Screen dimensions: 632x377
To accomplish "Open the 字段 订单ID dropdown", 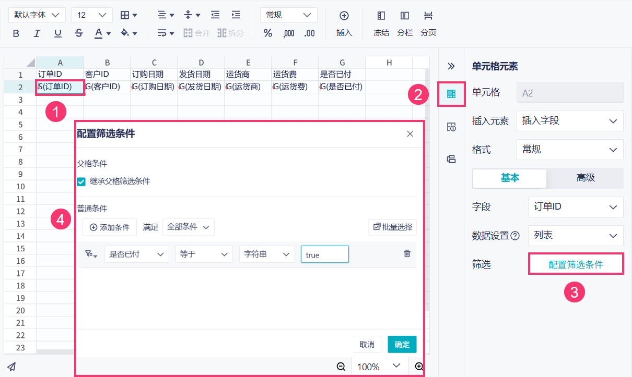I will (576, 207).
